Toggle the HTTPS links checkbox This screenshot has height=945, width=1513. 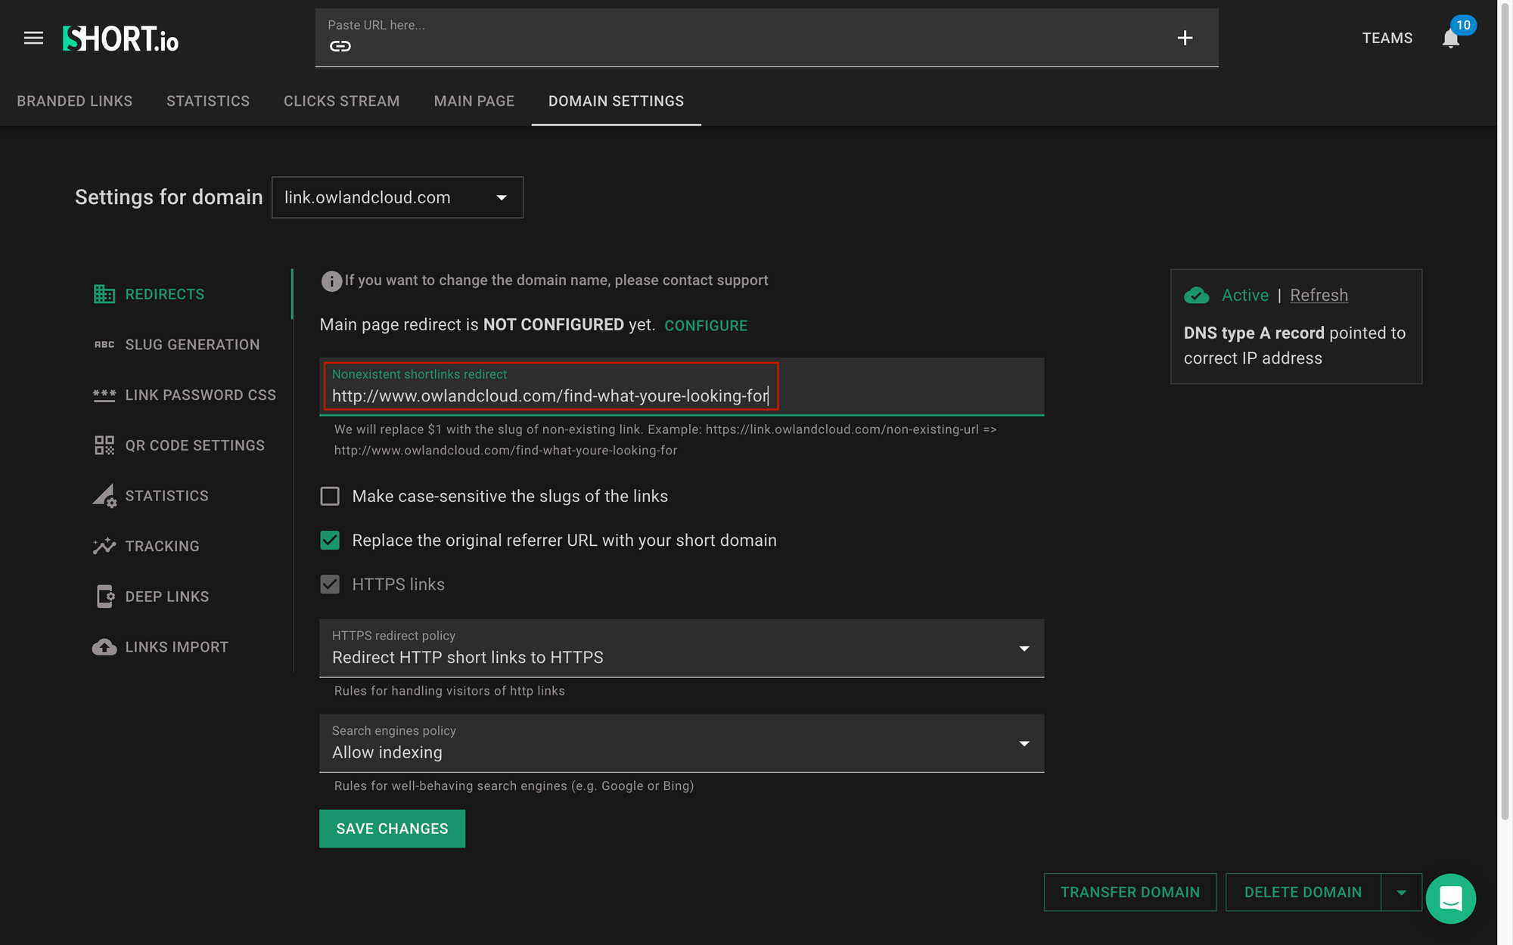pos(330,584)
